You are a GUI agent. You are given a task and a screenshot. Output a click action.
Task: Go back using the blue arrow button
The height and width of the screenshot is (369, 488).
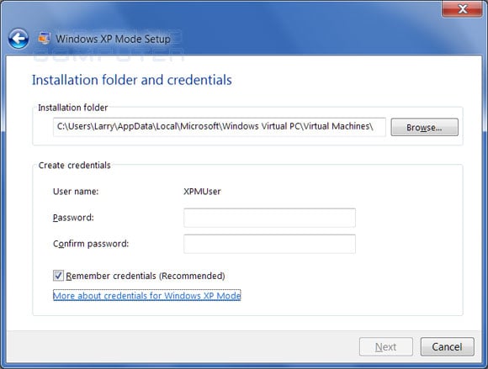coord(19,39)
